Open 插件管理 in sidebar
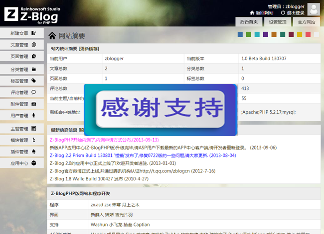324x234 pixels. point(22,152)
